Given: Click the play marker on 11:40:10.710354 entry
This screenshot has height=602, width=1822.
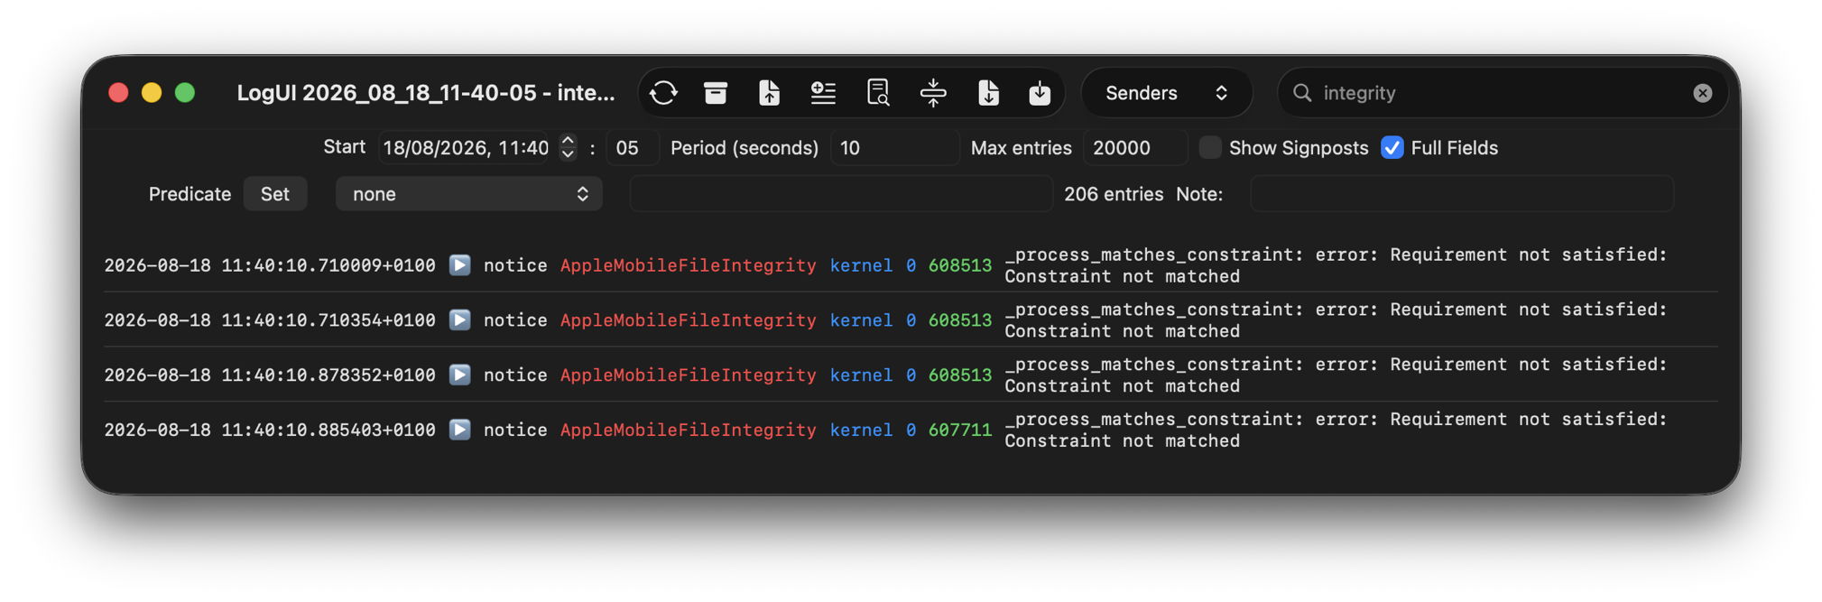Looking at the screenshot, I should click(x=460, y=320).
